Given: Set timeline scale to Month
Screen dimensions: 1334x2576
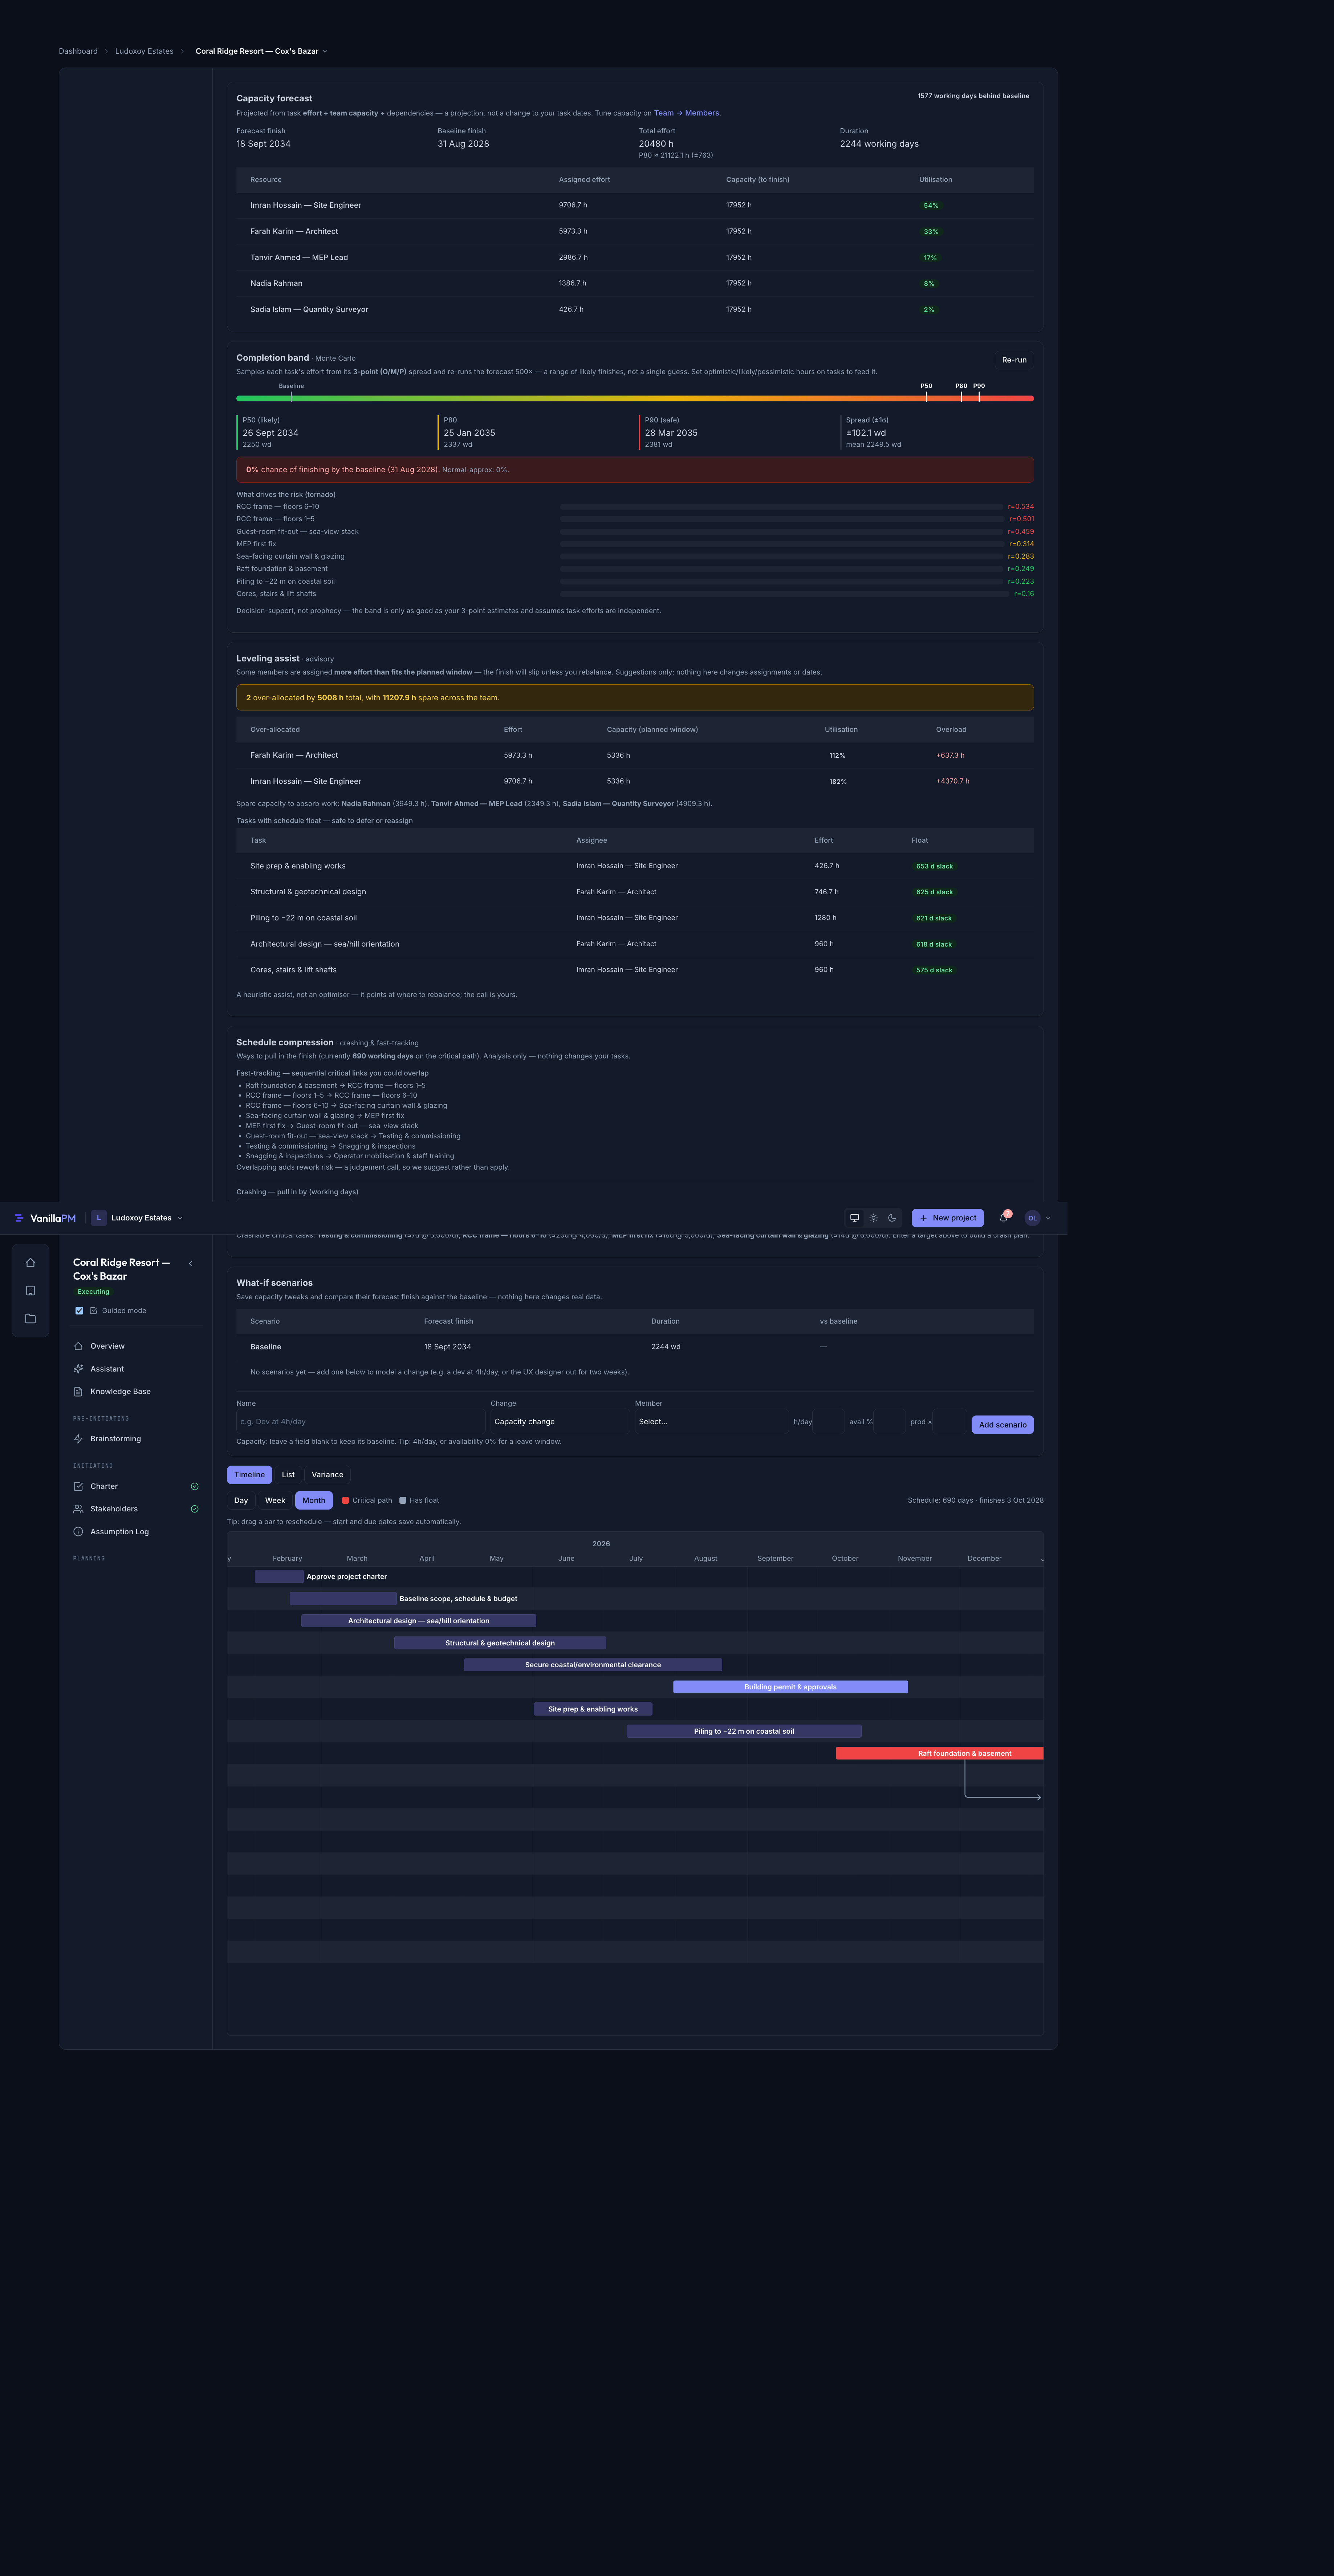Looking at the screenshot, I should [314, 1501].
